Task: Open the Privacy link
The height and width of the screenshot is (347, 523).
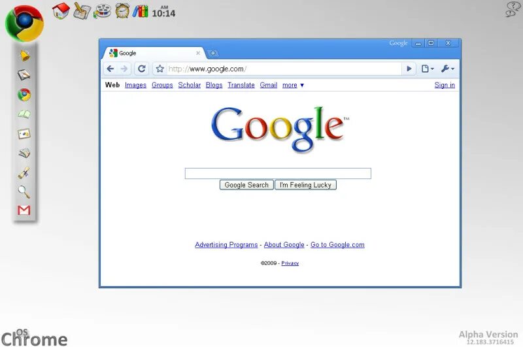Action: [290, 263]
